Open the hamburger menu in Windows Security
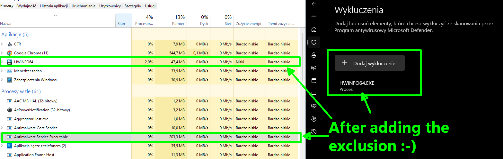Screen dimensions: 503x159 tap(314, 17)
